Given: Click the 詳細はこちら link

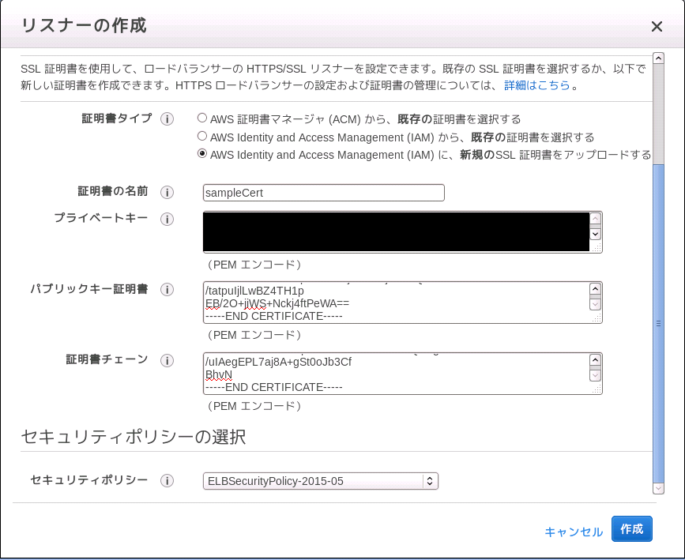Looking at the screenshot, I should click(536, 85).
